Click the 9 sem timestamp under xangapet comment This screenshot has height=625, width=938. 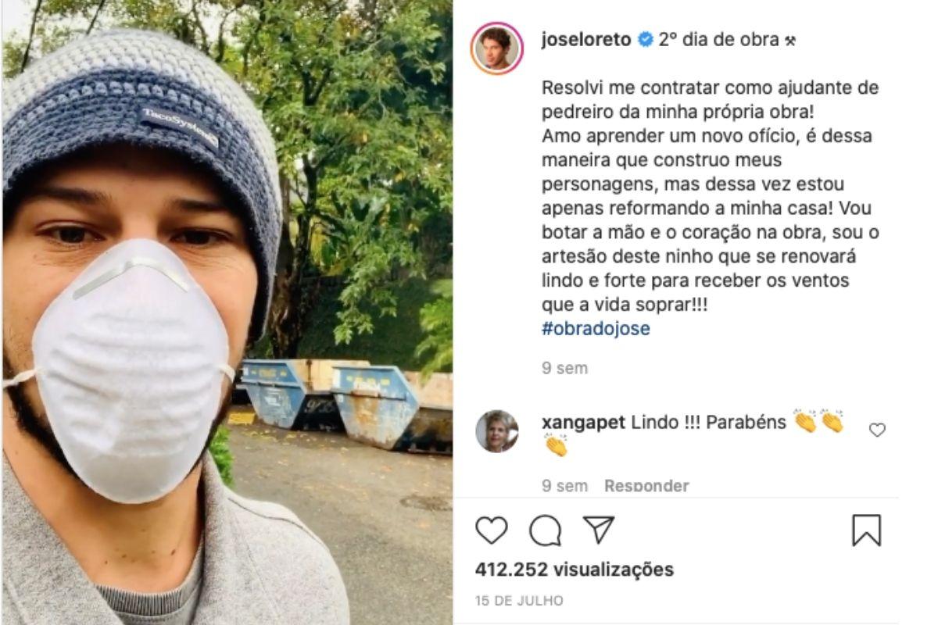564,486
